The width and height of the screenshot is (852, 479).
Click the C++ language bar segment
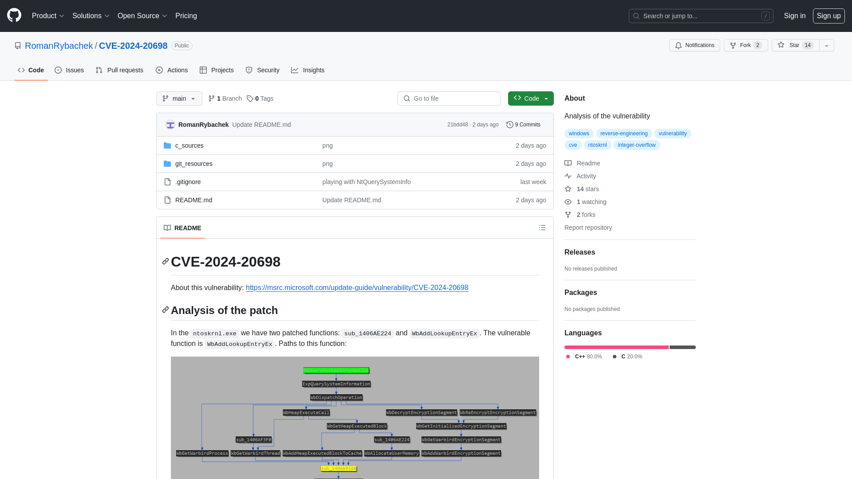tap(616, 347)
